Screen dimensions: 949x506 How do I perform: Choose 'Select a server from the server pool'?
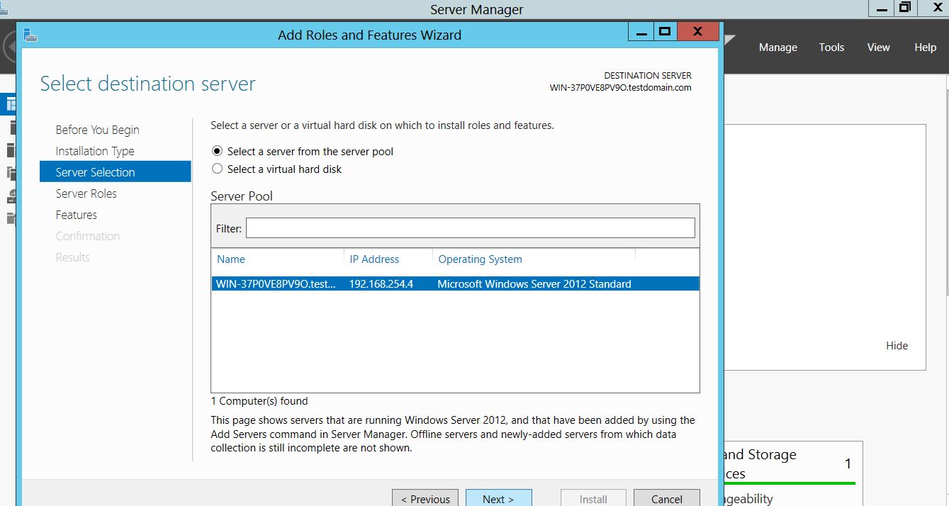(x=217, y=151)
